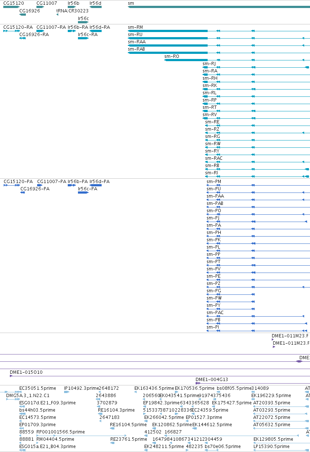Click the sm-PL protein label

213,247
